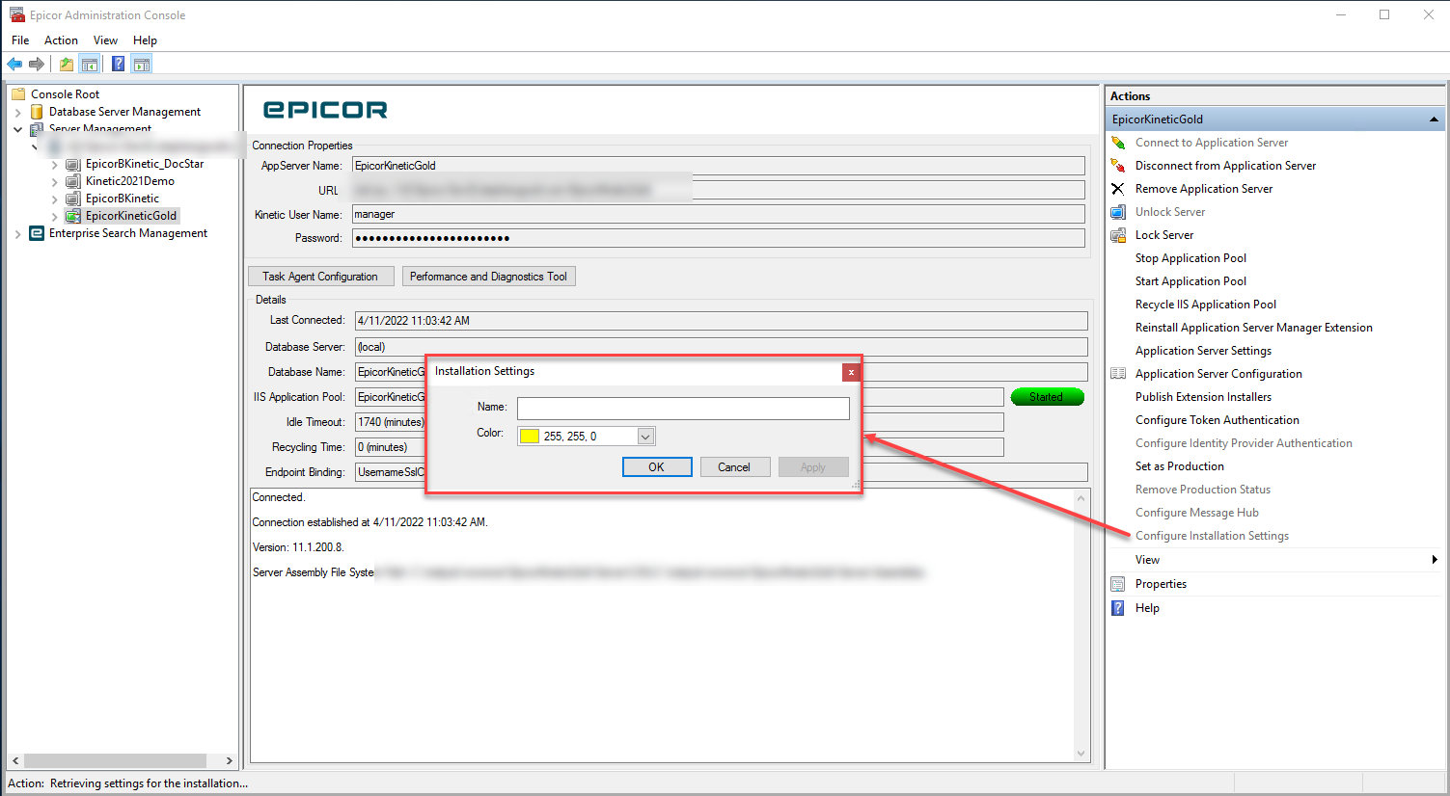Click the Enterprise Search Management icon
This screenshot has width=1450, height=796.
coord(37,233)
